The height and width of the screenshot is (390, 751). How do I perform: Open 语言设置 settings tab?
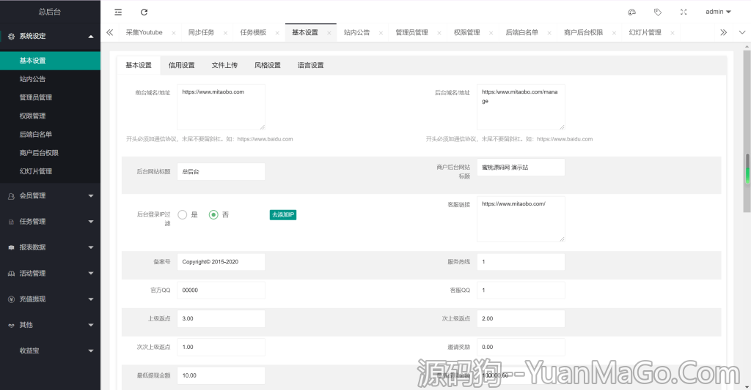tap(311, 65)
